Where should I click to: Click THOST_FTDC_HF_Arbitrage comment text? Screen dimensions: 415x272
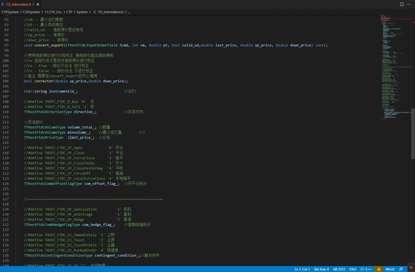pos(69,214)
